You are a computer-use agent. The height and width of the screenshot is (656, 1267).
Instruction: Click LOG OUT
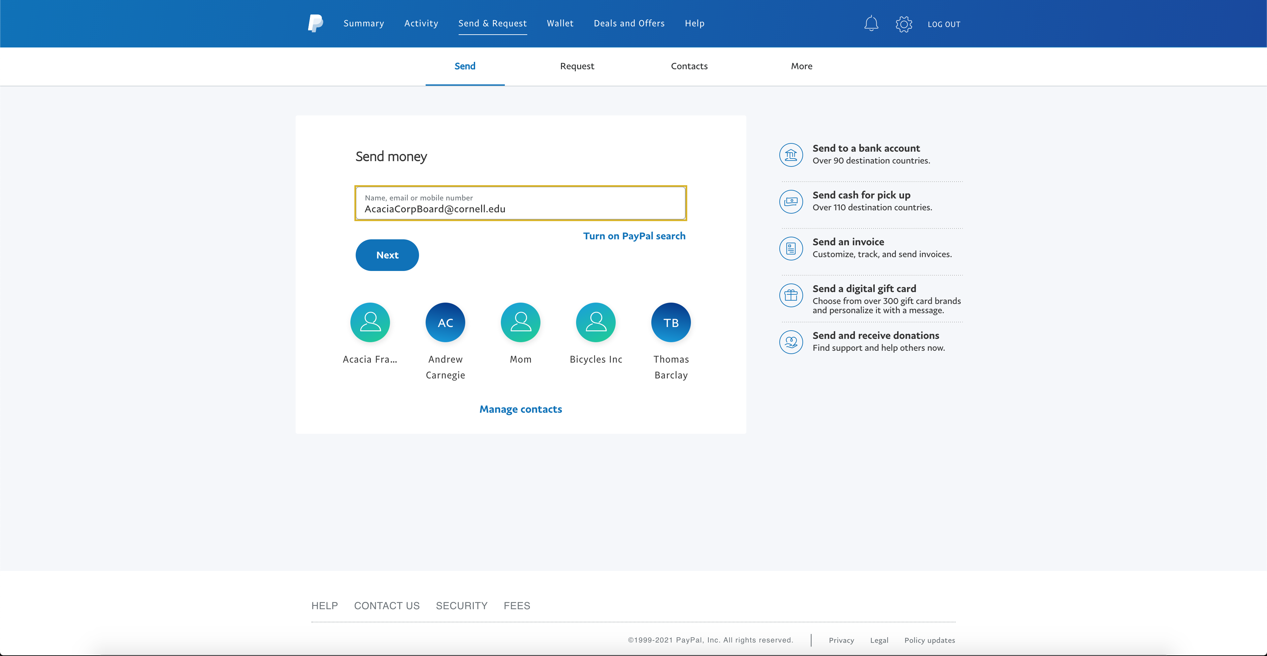tap(944, 24)
